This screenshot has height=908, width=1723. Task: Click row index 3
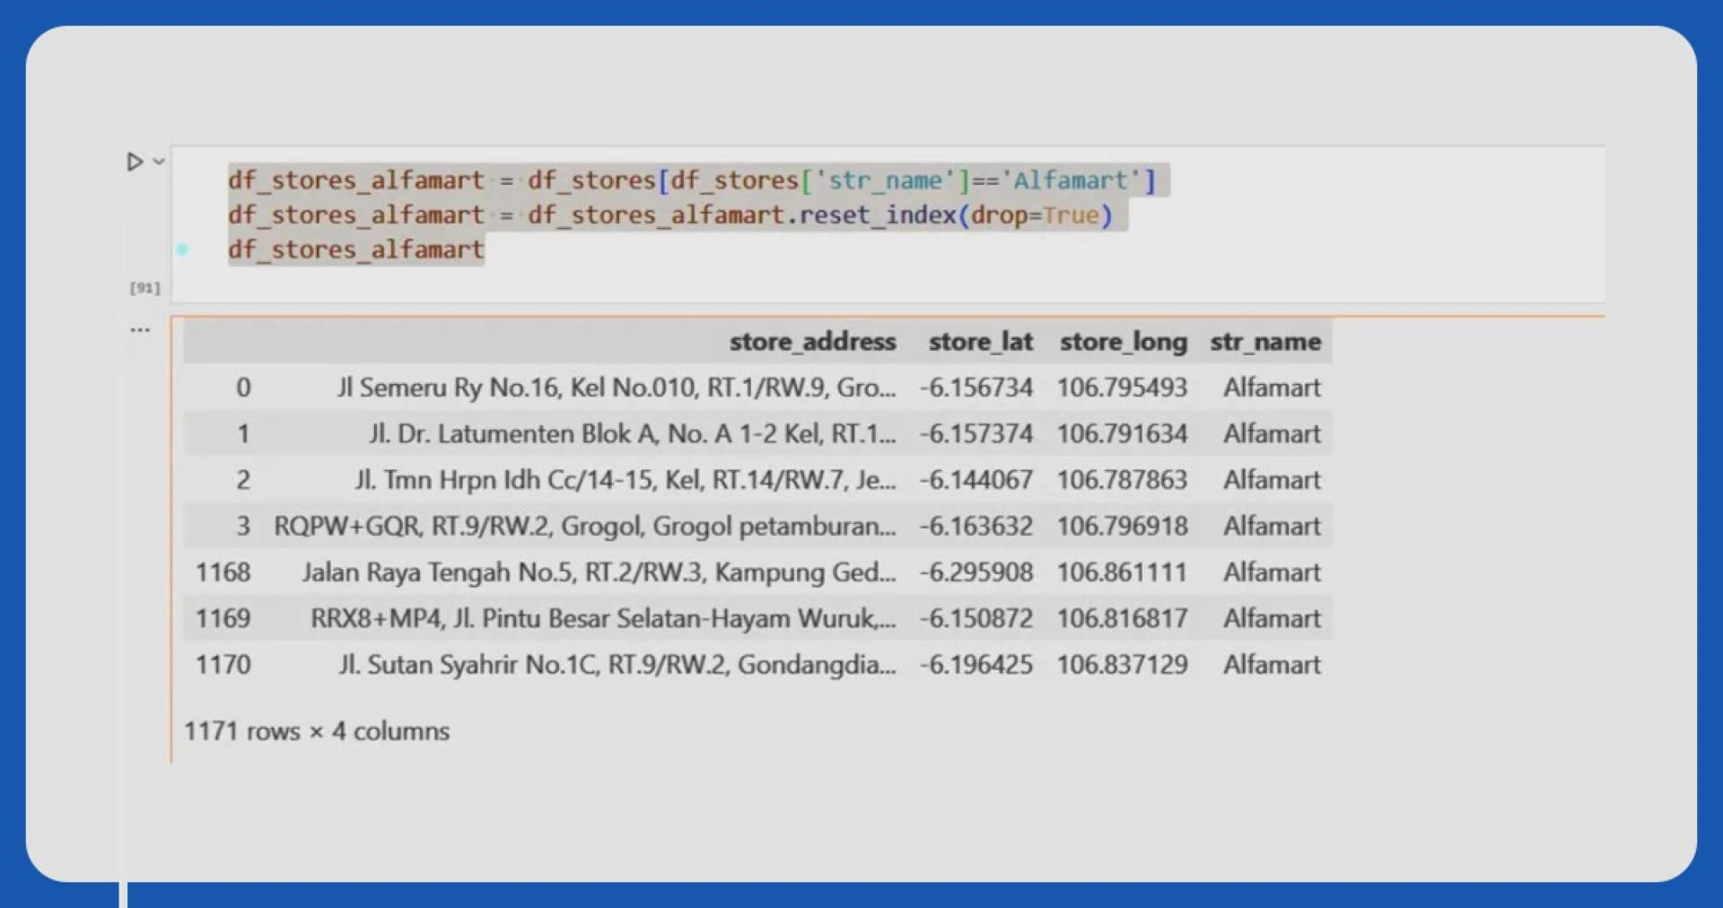[243, 526]
